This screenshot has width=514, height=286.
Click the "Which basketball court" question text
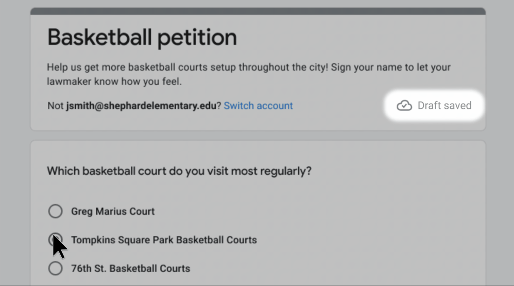coord(179,171)
